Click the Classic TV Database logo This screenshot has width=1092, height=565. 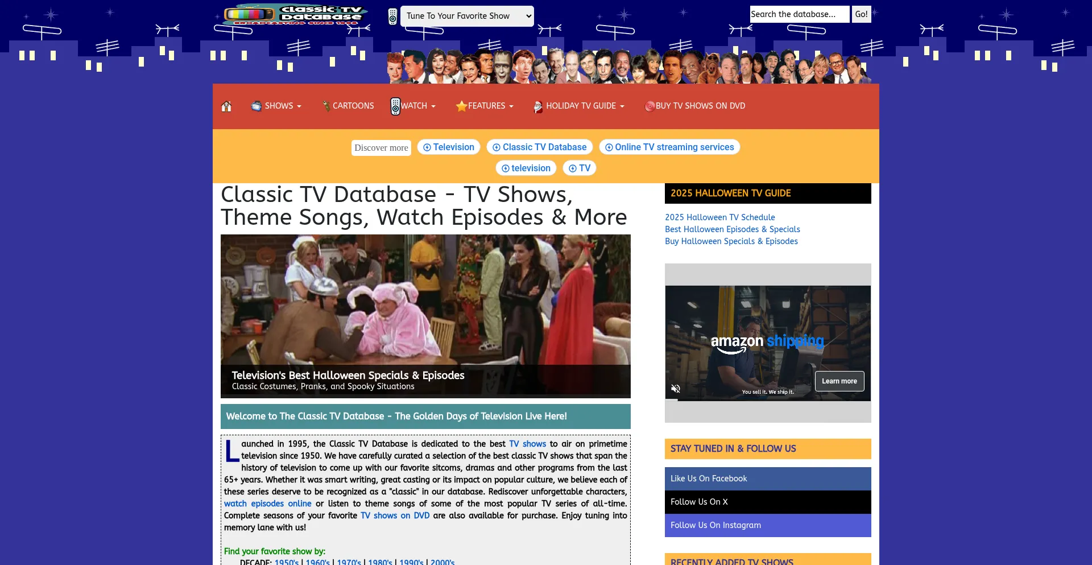click(295, 15)
